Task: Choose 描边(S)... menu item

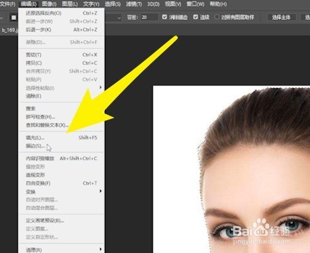Action: click(x=61, y=146)
